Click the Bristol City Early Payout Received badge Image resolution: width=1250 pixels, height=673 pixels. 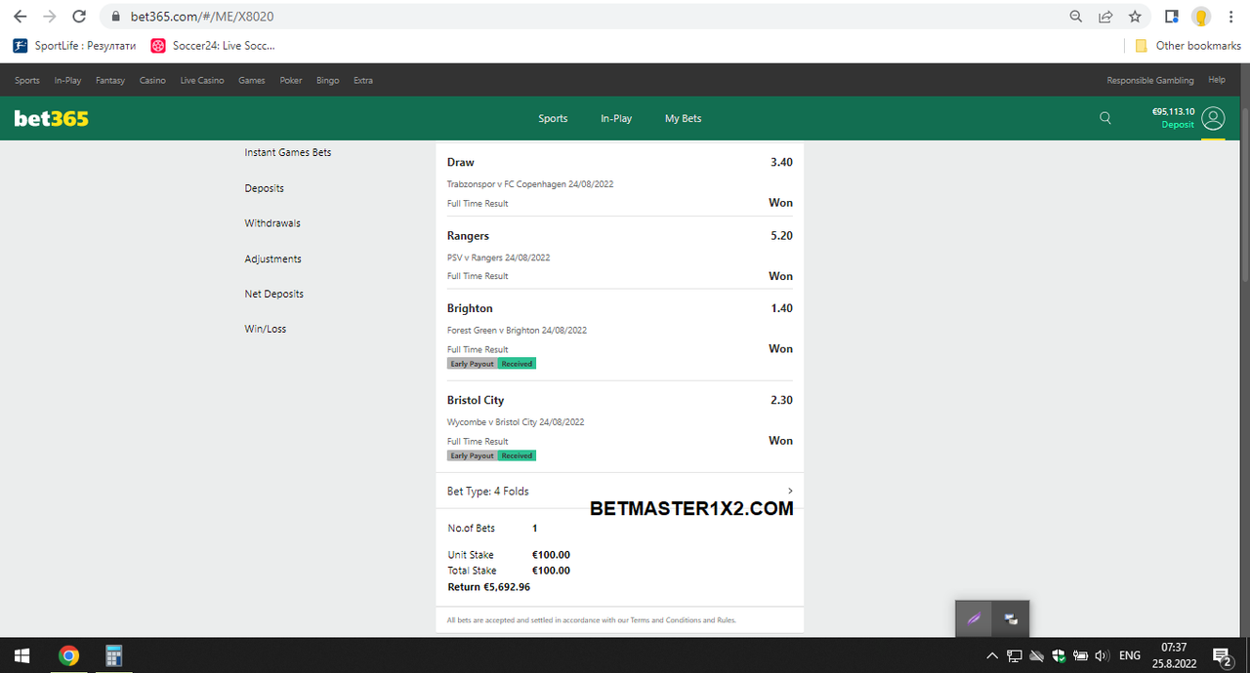coord(492,455)
